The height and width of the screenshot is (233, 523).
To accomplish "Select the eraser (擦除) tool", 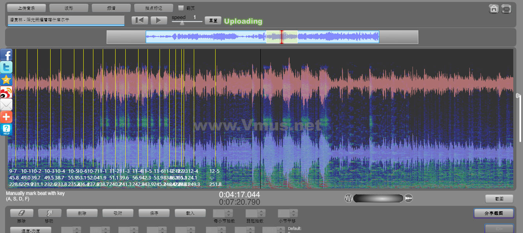I will 21,213.
